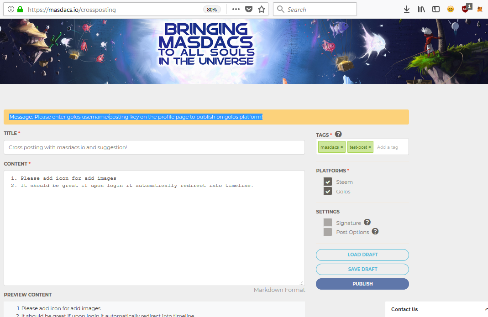The image size is (488, 317).
Task: Click the Preview Content heading
Action: (x=28, y=295)
